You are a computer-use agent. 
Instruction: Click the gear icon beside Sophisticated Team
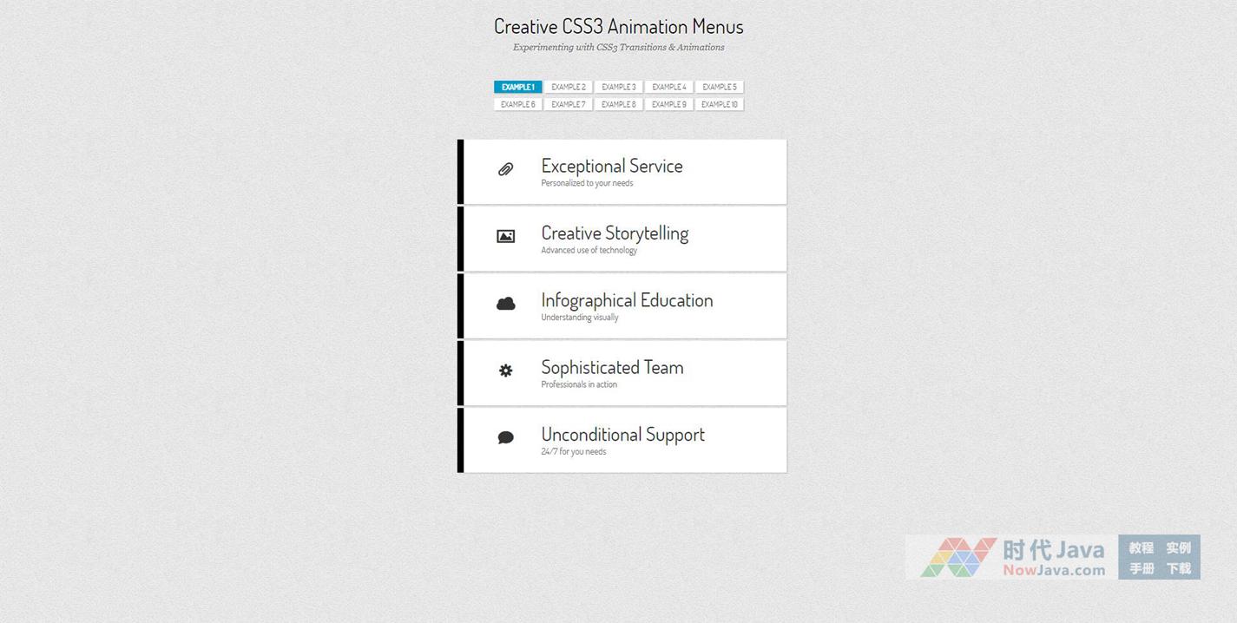coord(505,371)
